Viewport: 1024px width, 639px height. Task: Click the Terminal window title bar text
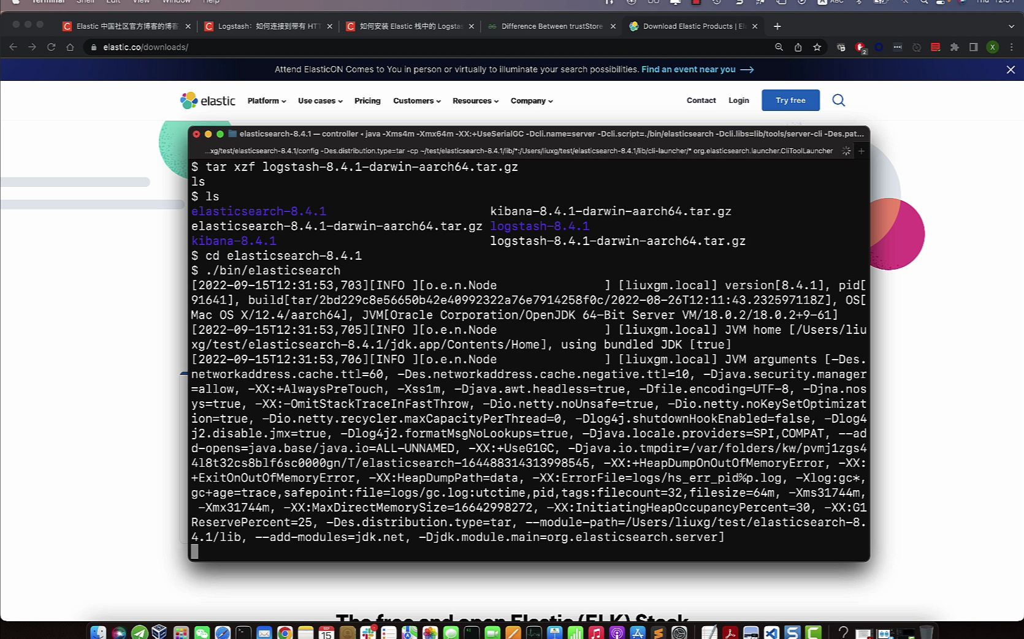tap(551, 134)
